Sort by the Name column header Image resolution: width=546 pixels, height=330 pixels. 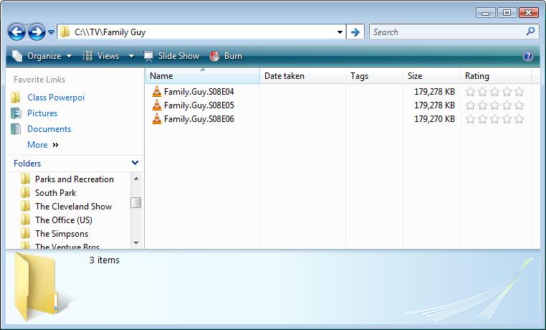click(x=203, y=76)
